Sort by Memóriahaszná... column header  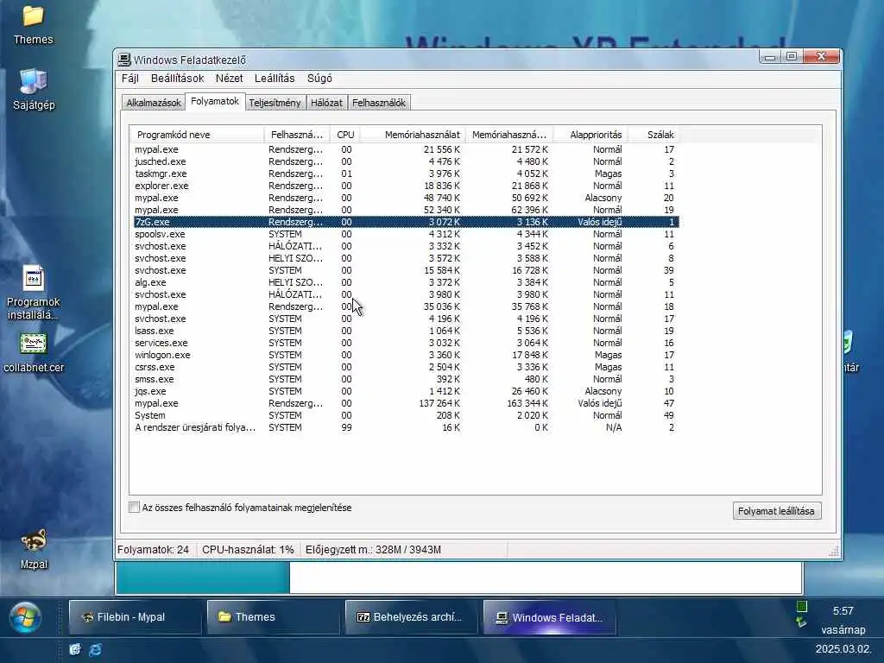pos(509,135)
